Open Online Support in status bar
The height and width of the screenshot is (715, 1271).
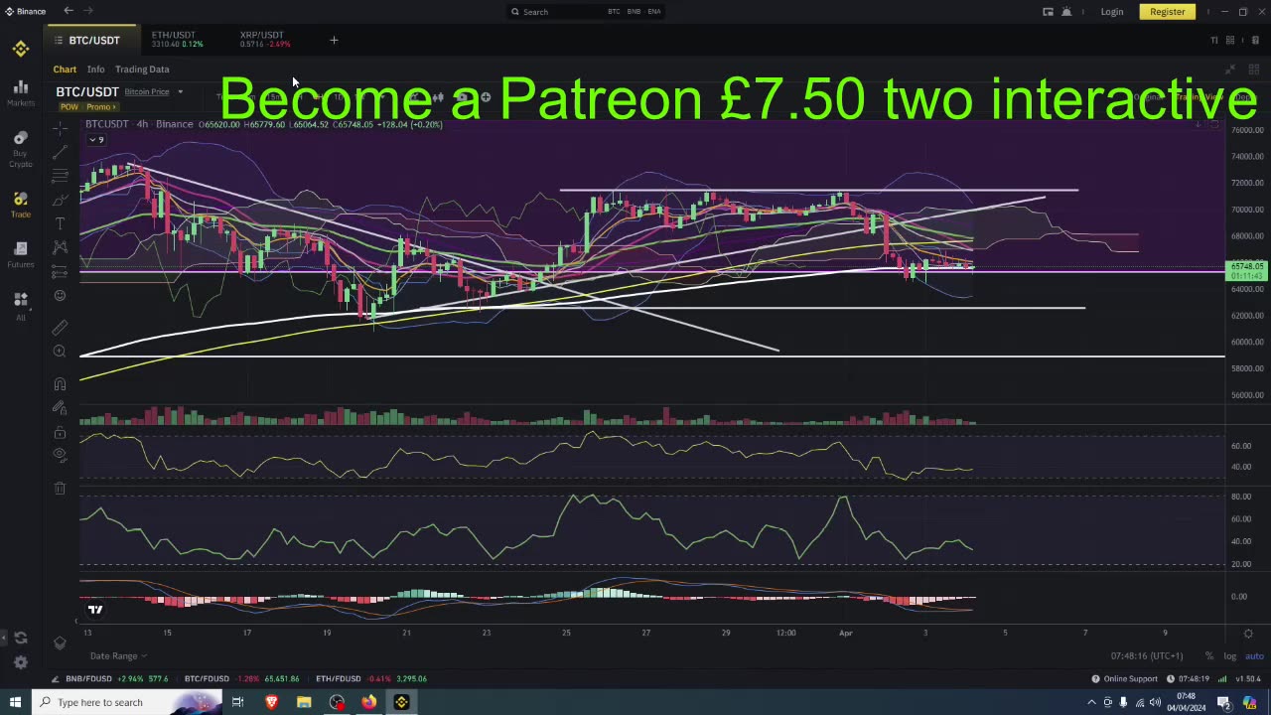click(x=1125, y=679)
